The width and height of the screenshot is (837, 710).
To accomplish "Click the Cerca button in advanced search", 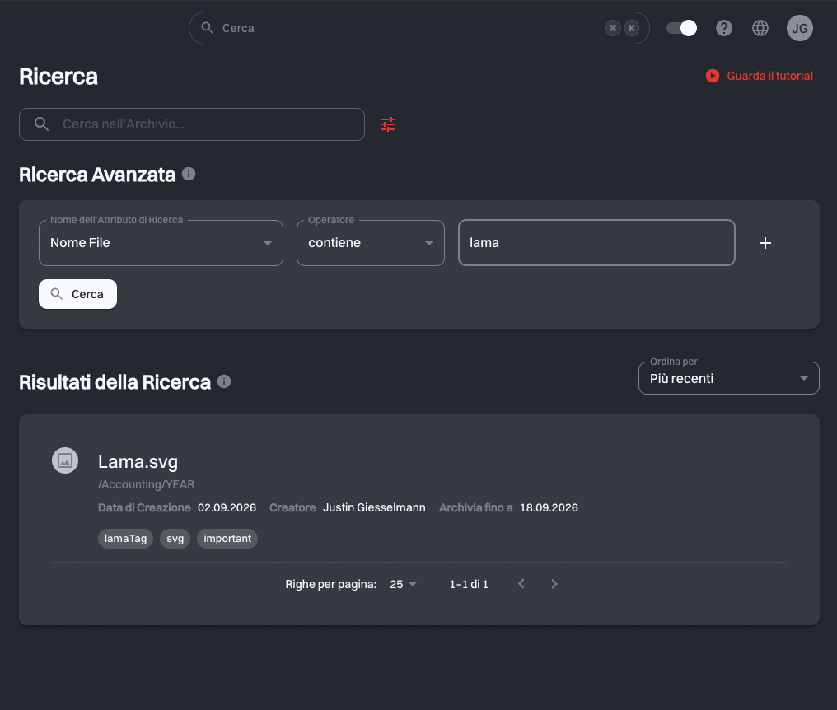I will (78, 294).
